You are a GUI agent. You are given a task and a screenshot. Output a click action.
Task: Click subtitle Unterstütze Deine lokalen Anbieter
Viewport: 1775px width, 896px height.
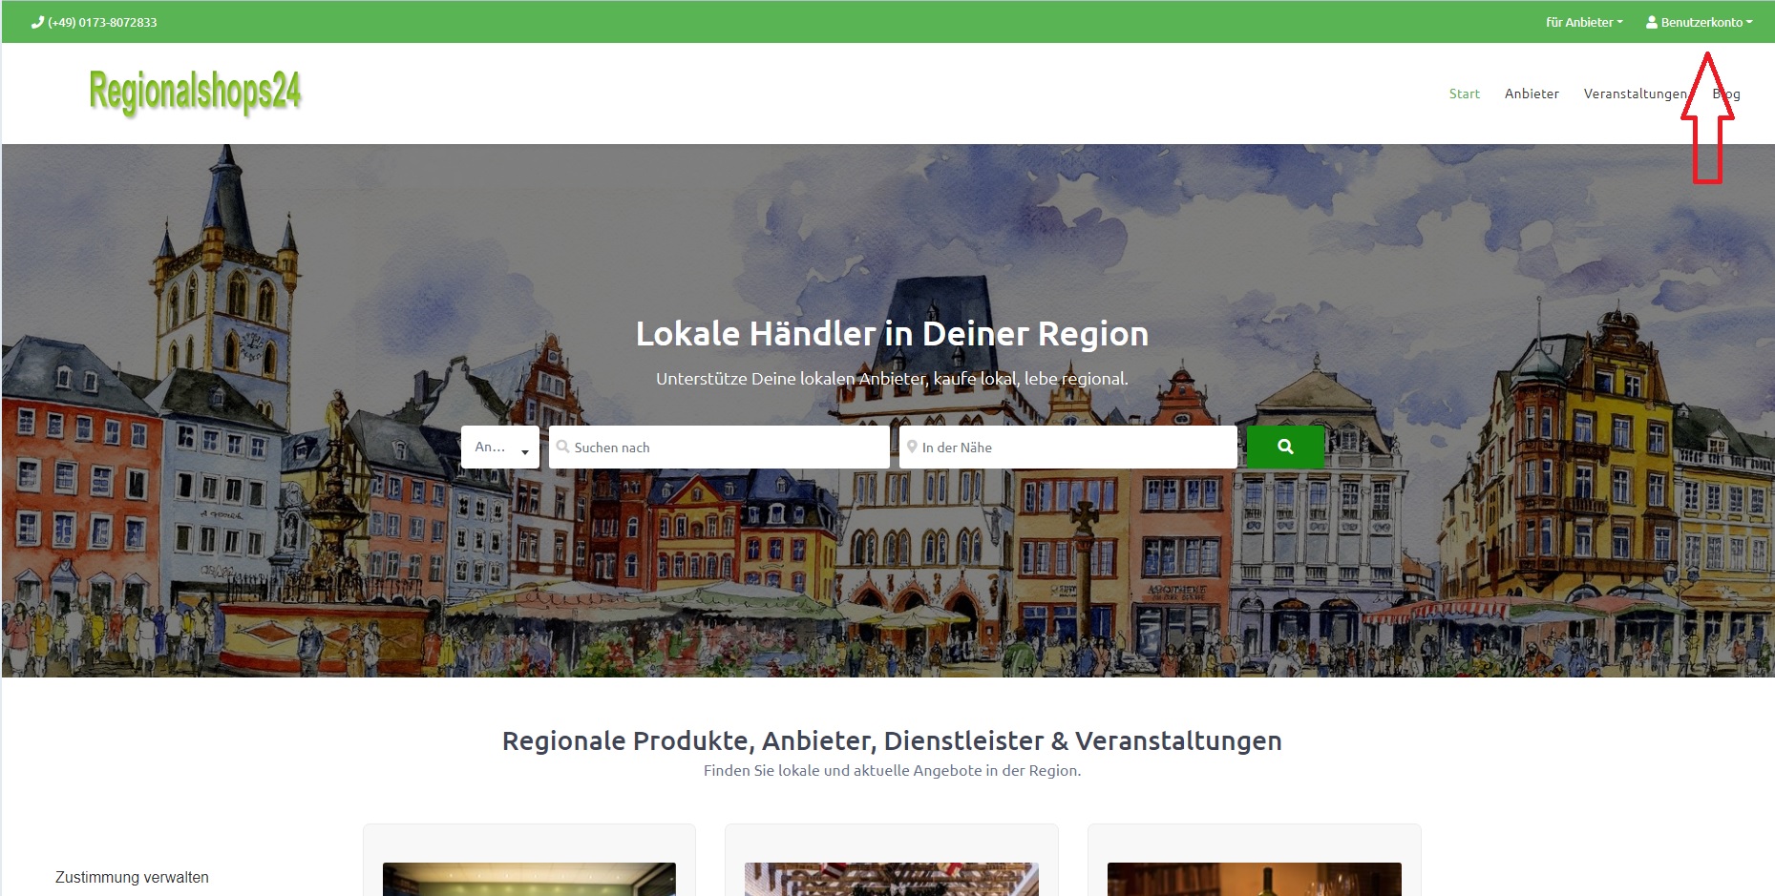892,379
